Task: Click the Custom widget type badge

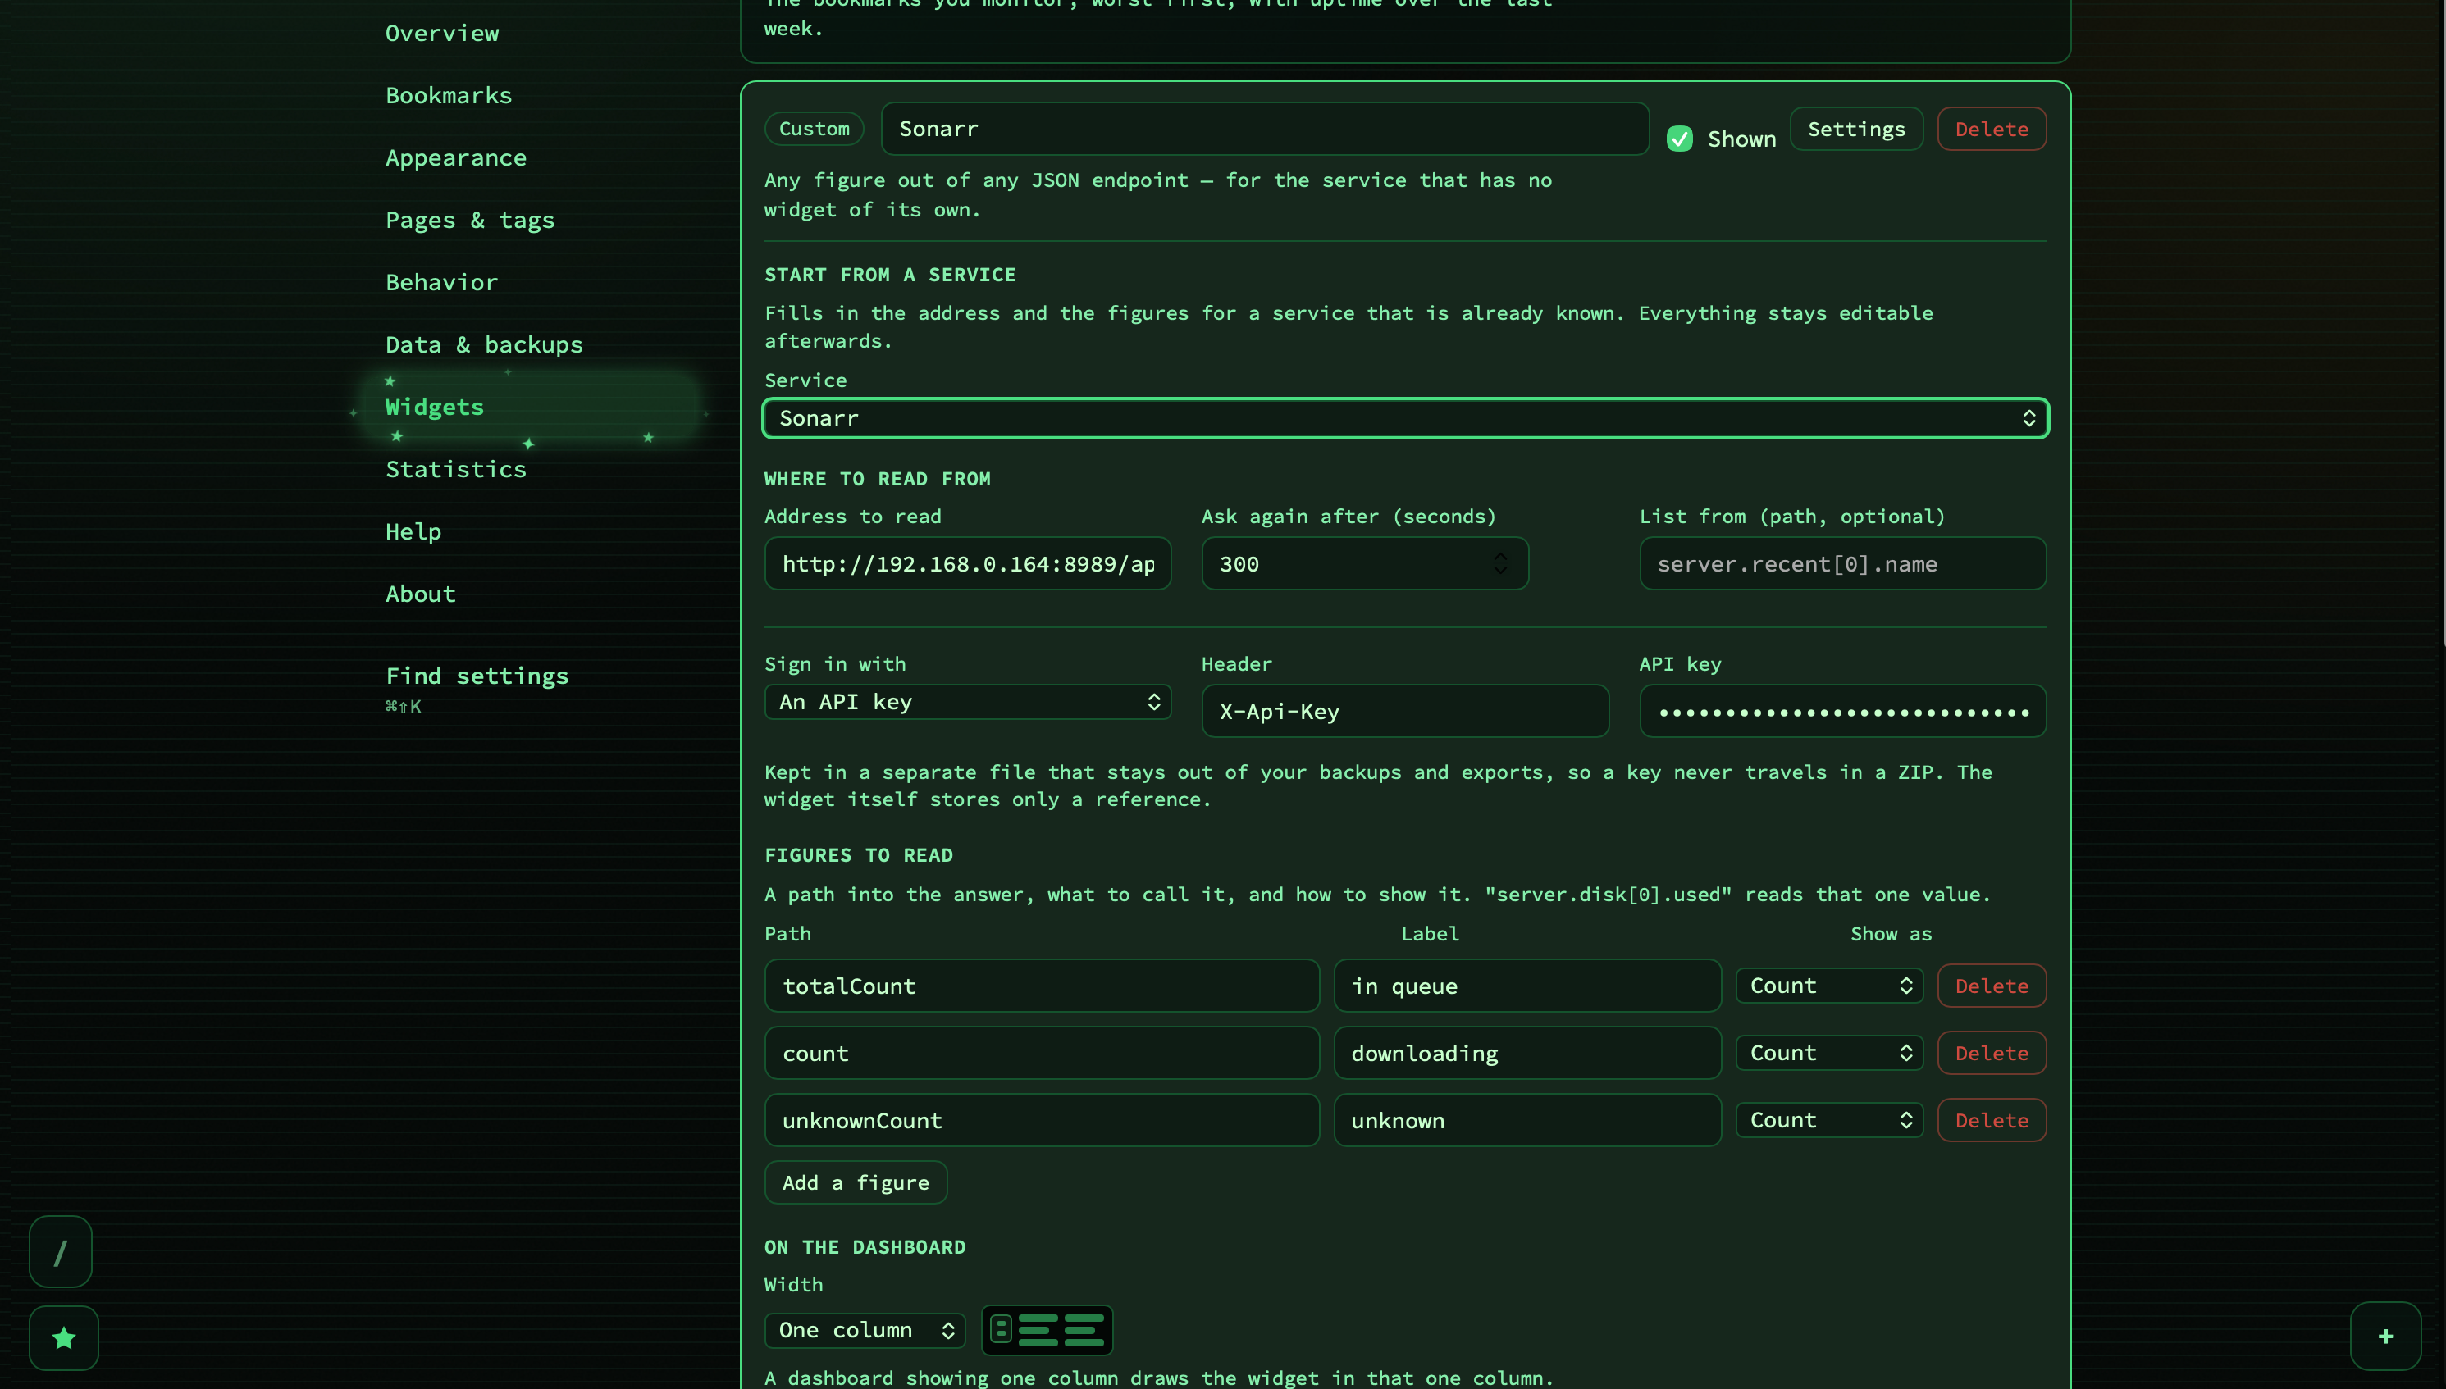Action: click(813, 129)
